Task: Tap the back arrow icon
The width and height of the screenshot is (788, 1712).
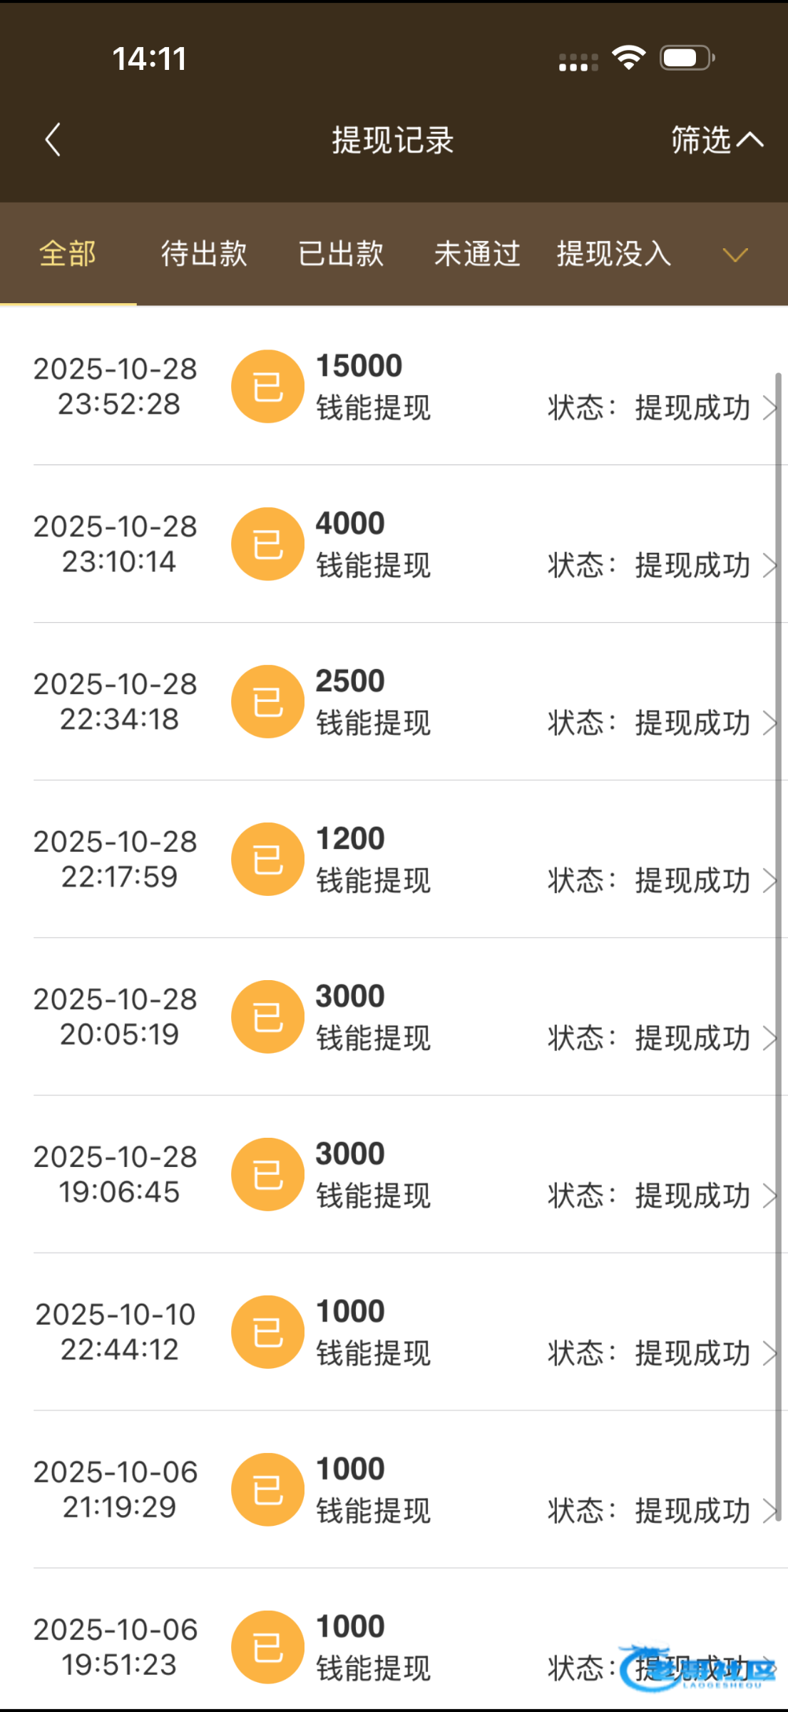Action: coord(53,140)
